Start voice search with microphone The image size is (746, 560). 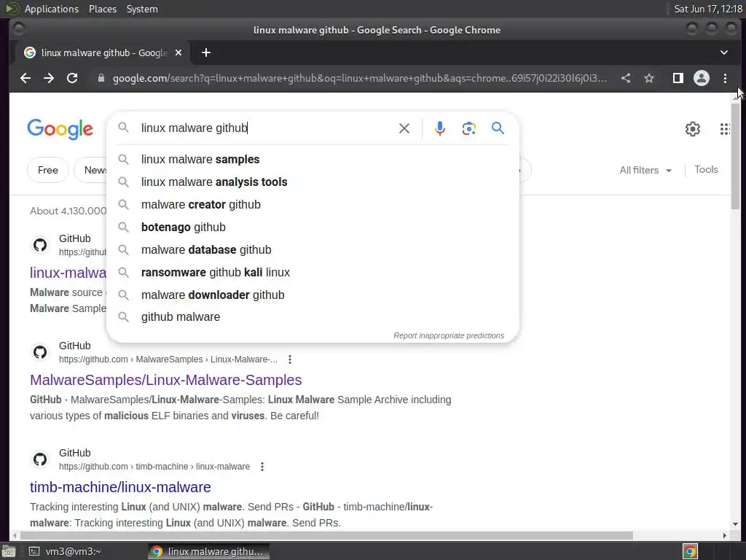coord(440,128)
